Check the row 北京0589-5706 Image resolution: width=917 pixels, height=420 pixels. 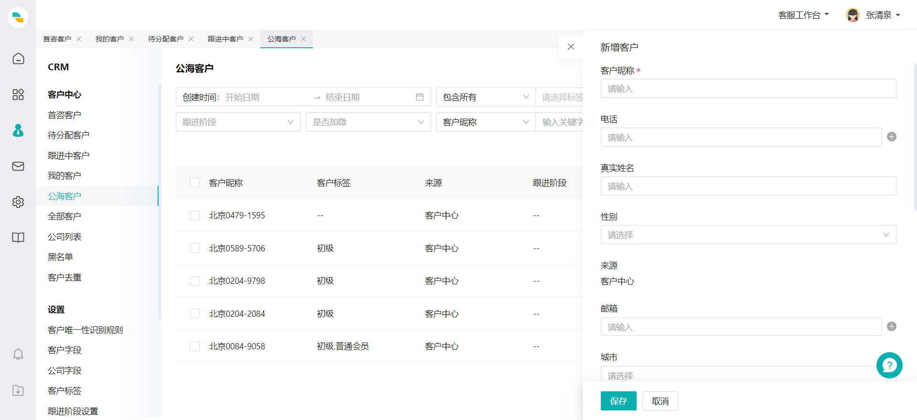[195, 248]
